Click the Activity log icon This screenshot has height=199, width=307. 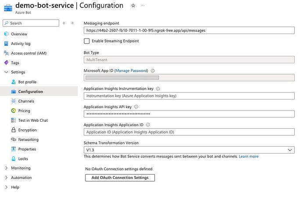pos(6,44)
